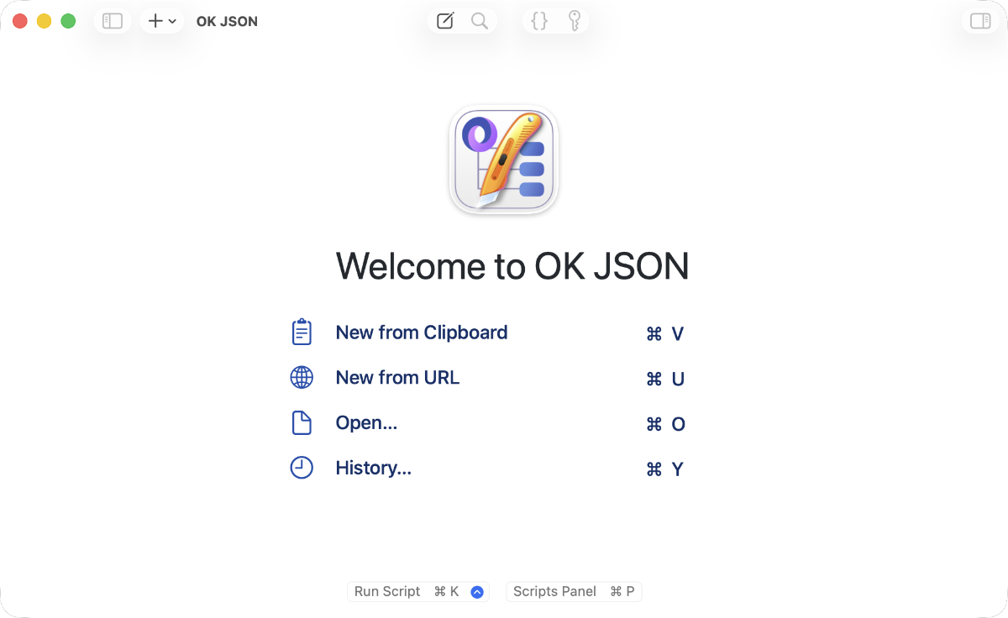
Task: Maximize window with green button
Action: (x=69, y=21)
